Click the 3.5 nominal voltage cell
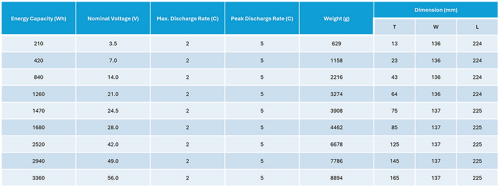Screen dimensions: 498x187 [x=113, y=44]
